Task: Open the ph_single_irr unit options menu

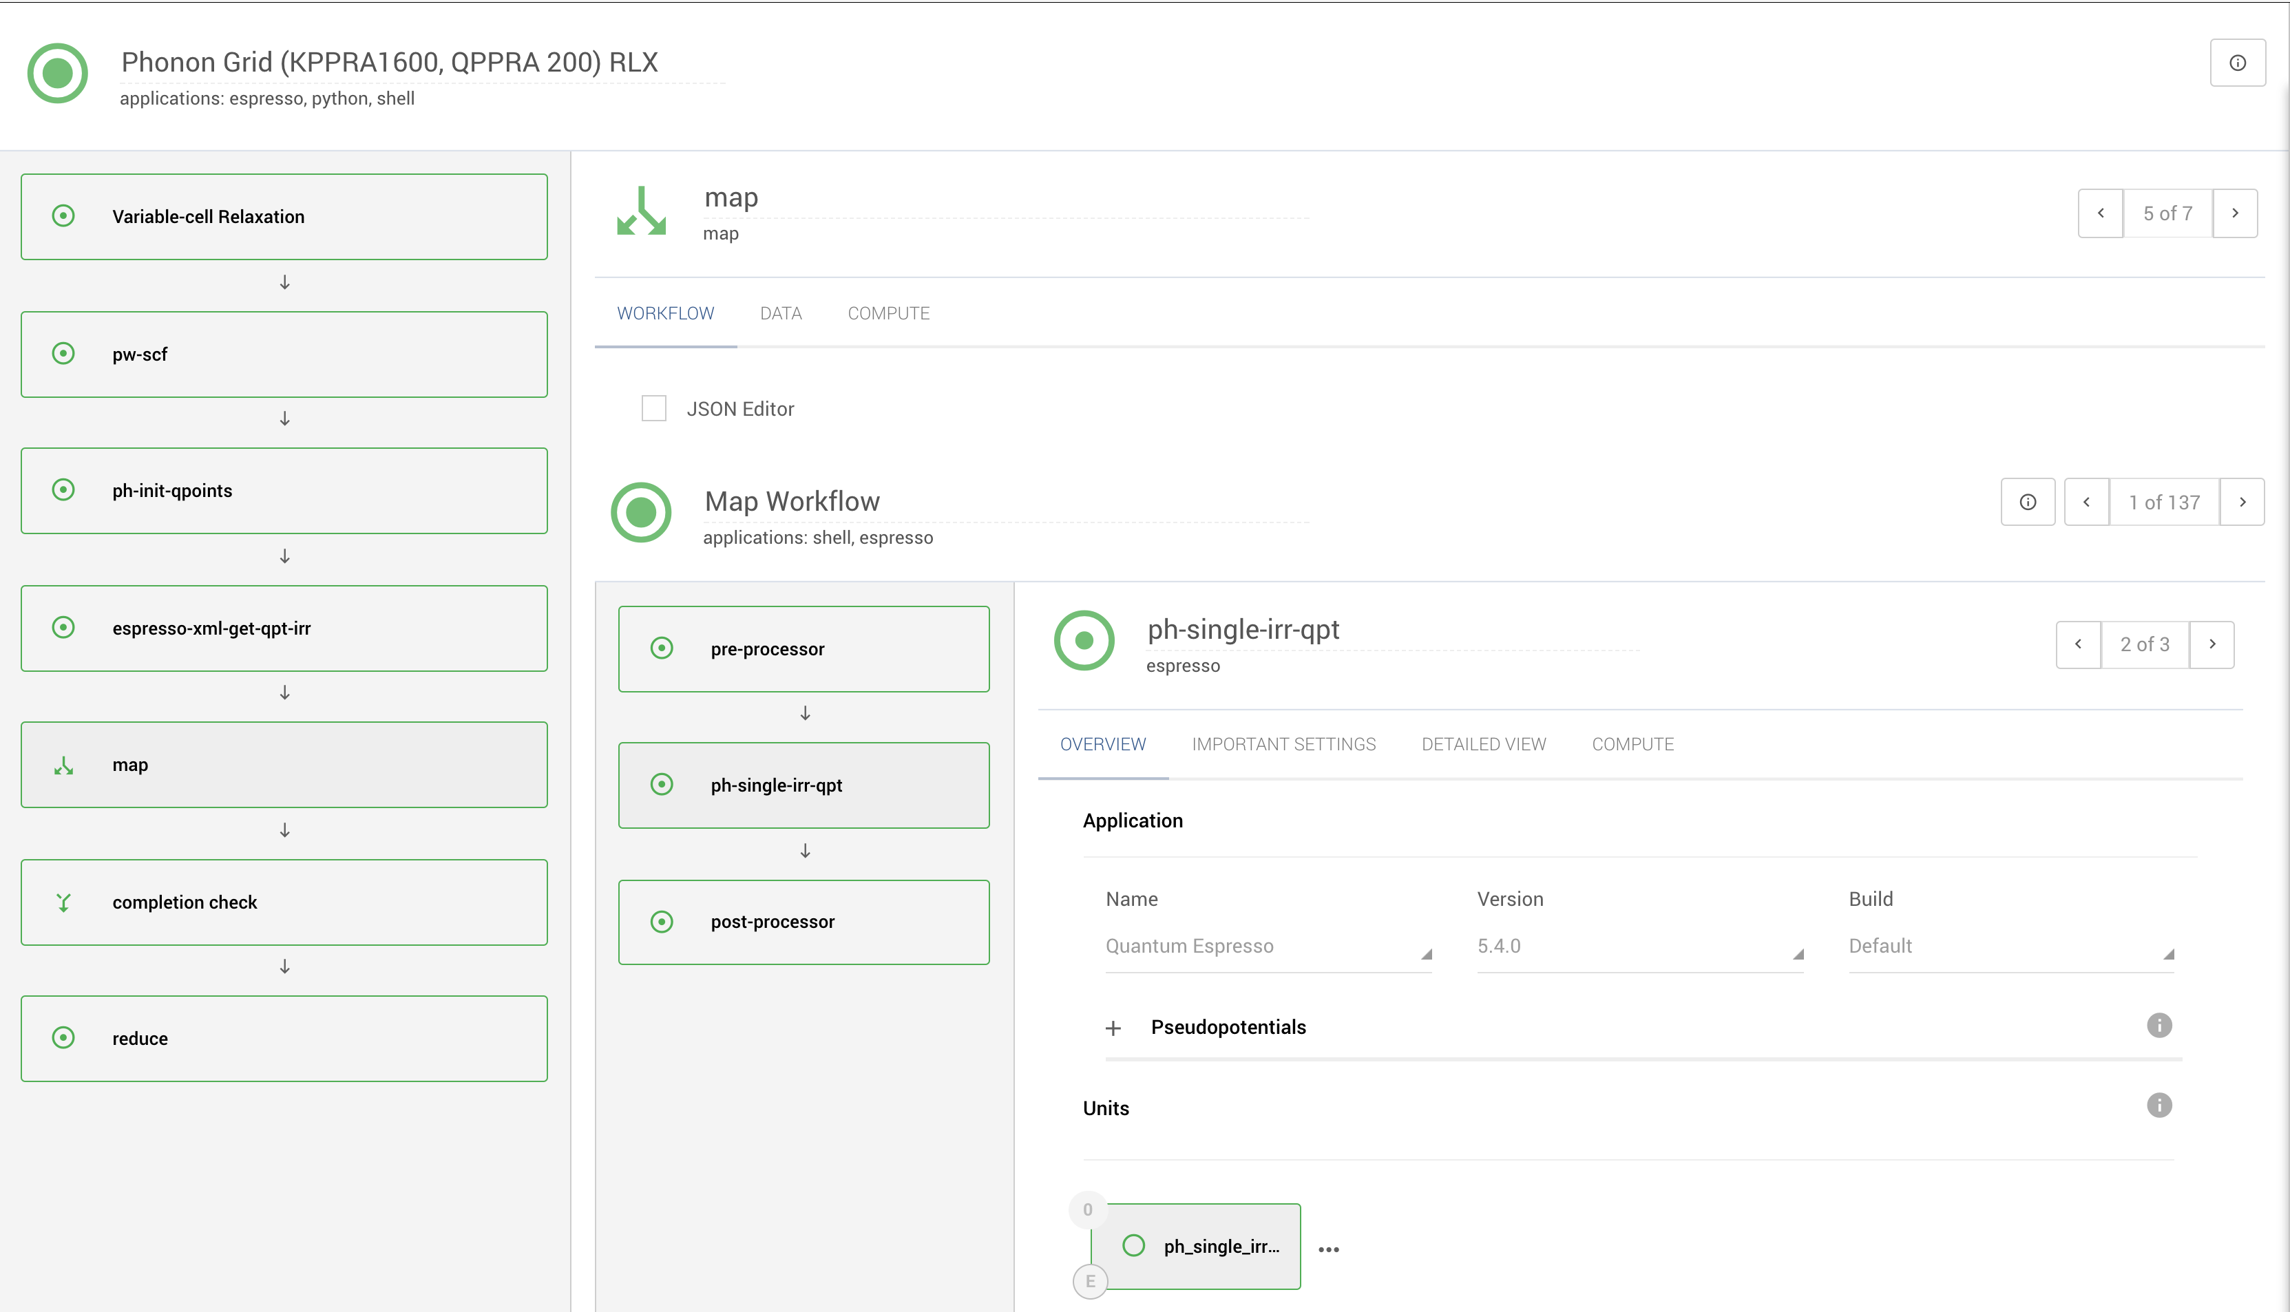Action: click(x=1328, y=1249)
